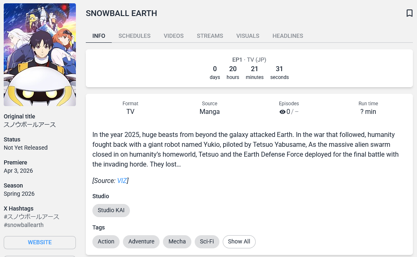Expand tags with Show All

pos(239,241)
